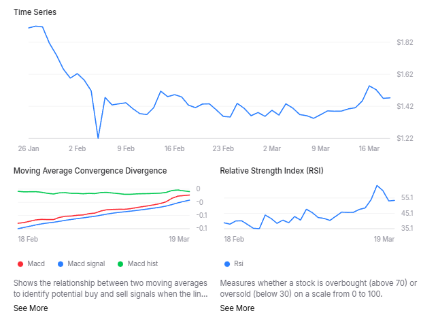Toggle the Macd hist legend label

point(143,263)
